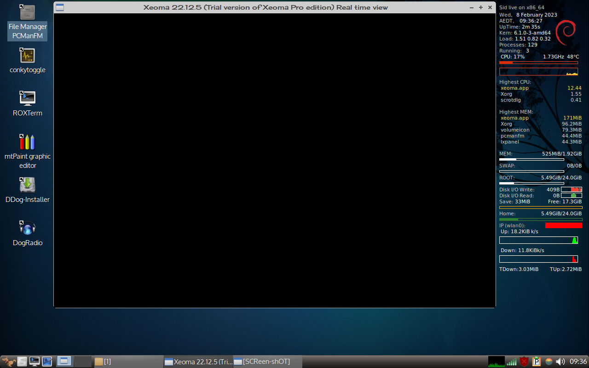This screenshot has height=368, width=589.
Task: Activate the [1] folder taskbar entry
Action: (x=128, y=362)
